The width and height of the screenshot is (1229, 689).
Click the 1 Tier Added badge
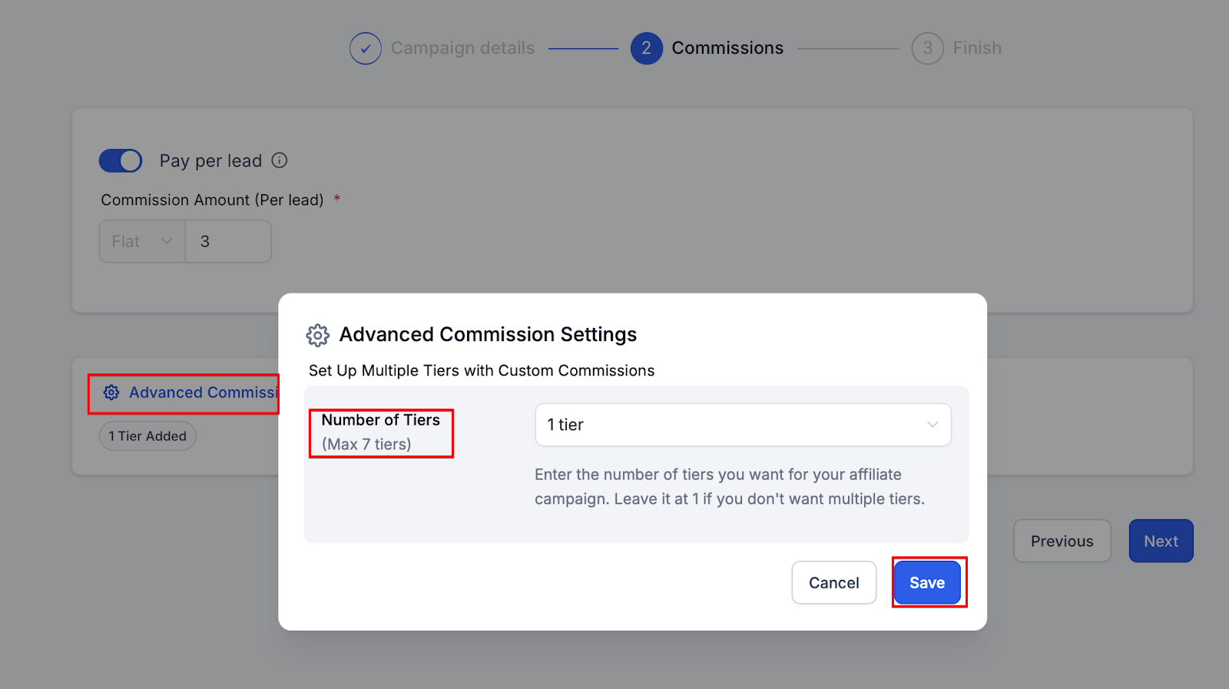pyautogui.click(x=147, y=436)
